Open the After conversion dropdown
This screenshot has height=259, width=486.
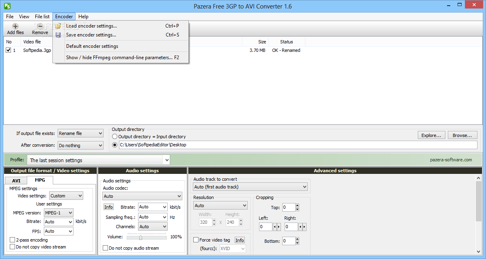(x=80, y=145)
